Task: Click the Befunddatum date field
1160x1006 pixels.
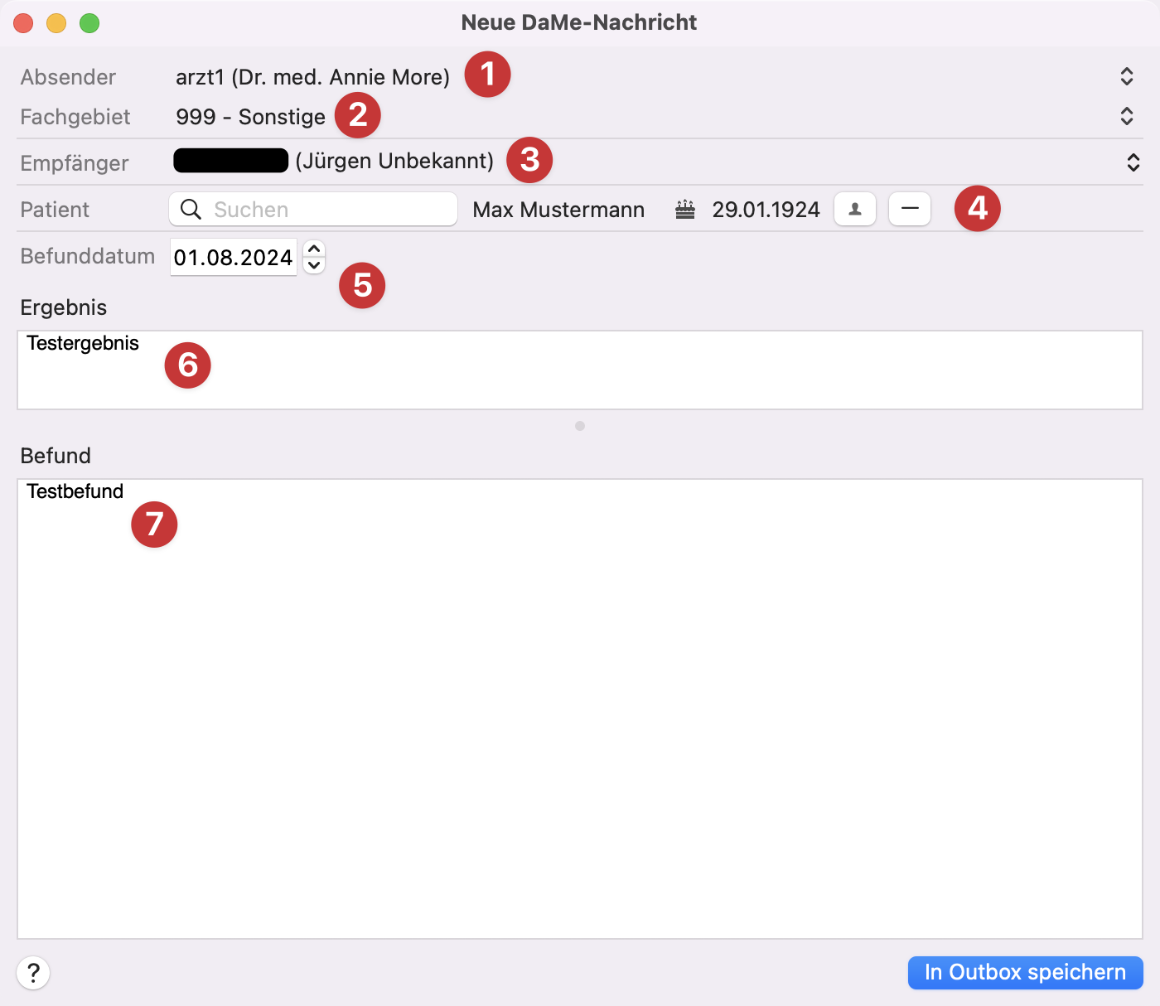Action: coord(234,258)
